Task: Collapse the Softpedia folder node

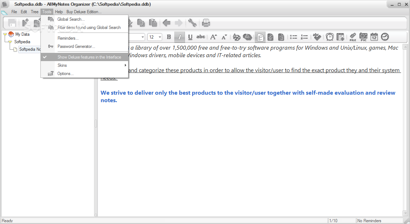Action: pos(10,42)
